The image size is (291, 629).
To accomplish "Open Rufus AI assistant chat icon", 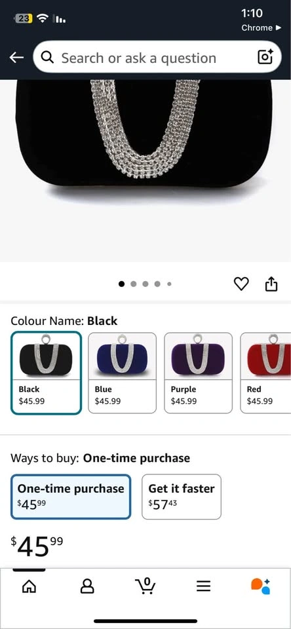I will (x=261, y=586).
